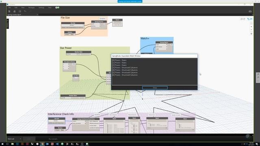The height and width of the screenshot is (146, 260).
Task: Expand the upper Number Slider settings arrow
Action: pyautogui.click(x=67, y=54)
